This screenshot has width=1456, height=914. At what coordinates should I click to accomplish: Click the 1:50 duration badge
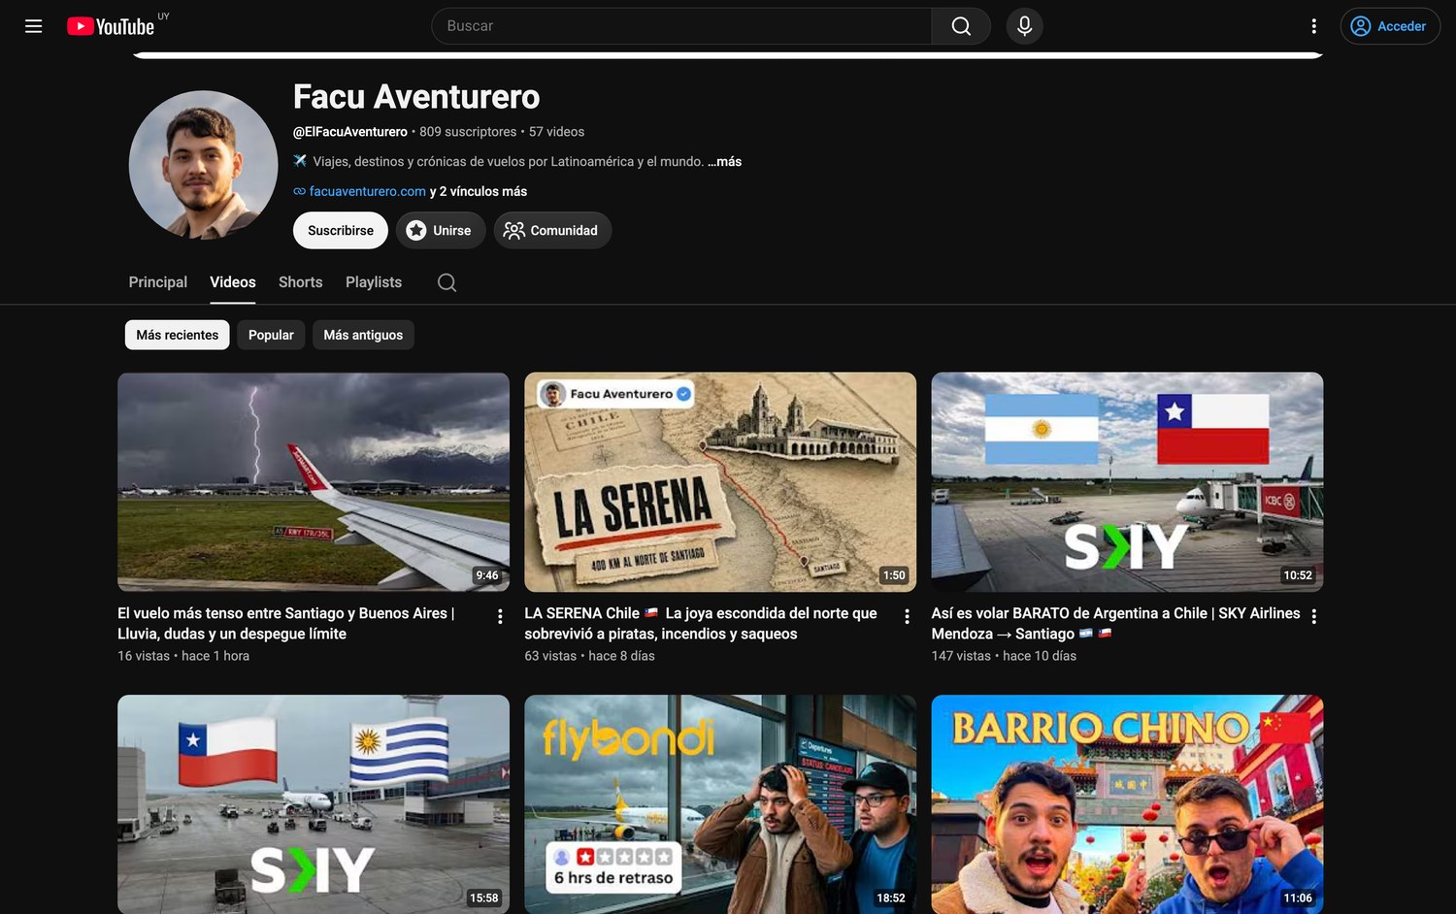(x=894, y=575)
